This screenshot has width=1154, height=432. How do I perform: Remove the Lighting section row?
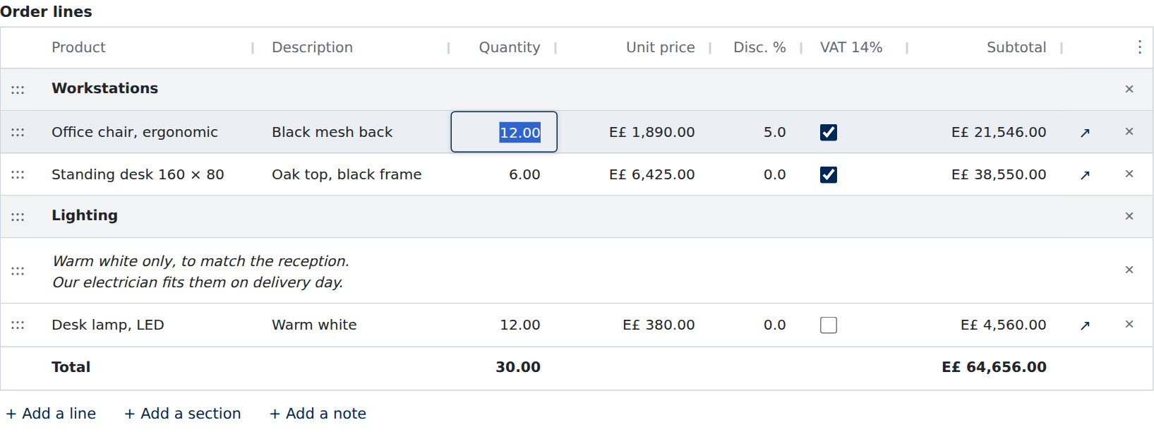tap(1129, 216)
